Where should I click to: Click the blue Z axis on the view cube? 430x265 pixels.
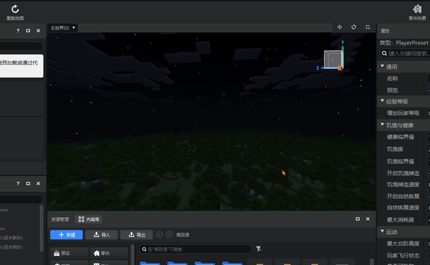coord(318,68)
